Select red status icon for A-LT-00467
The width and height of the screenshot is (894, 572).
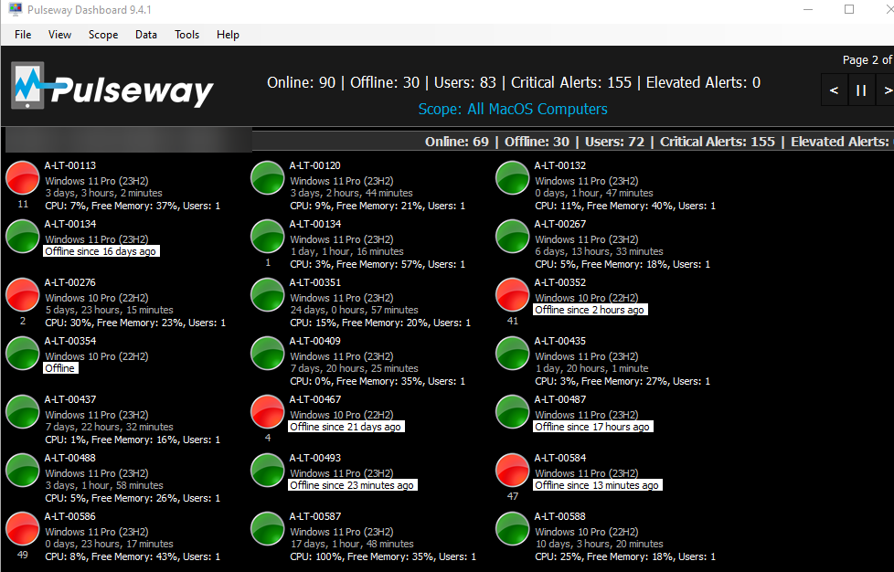[x=268, y=411]
